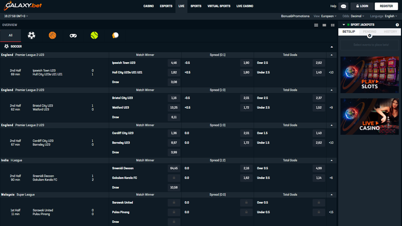Open the View European dropdown
Image resolution: width=402 pixels, height=226 pixels.
point(328,16)
